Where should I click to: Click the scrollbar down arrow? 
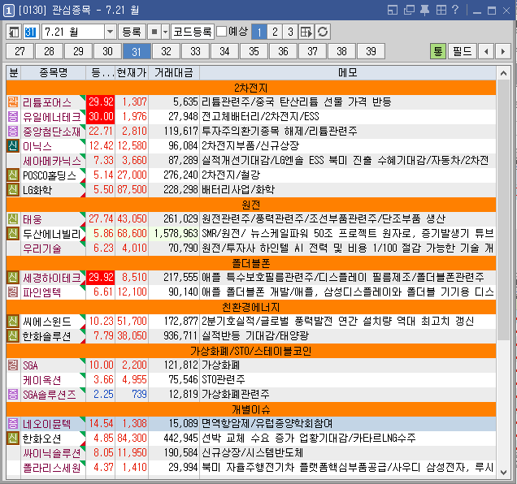(x=503, y=472)
